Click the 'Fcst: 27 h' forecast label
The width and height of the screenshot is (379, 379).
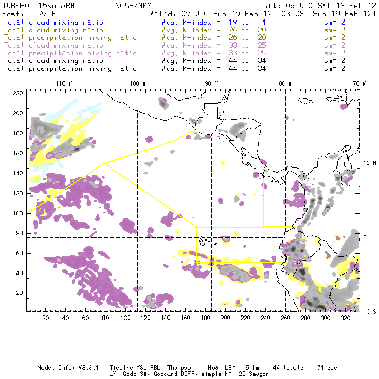point(29,14)
